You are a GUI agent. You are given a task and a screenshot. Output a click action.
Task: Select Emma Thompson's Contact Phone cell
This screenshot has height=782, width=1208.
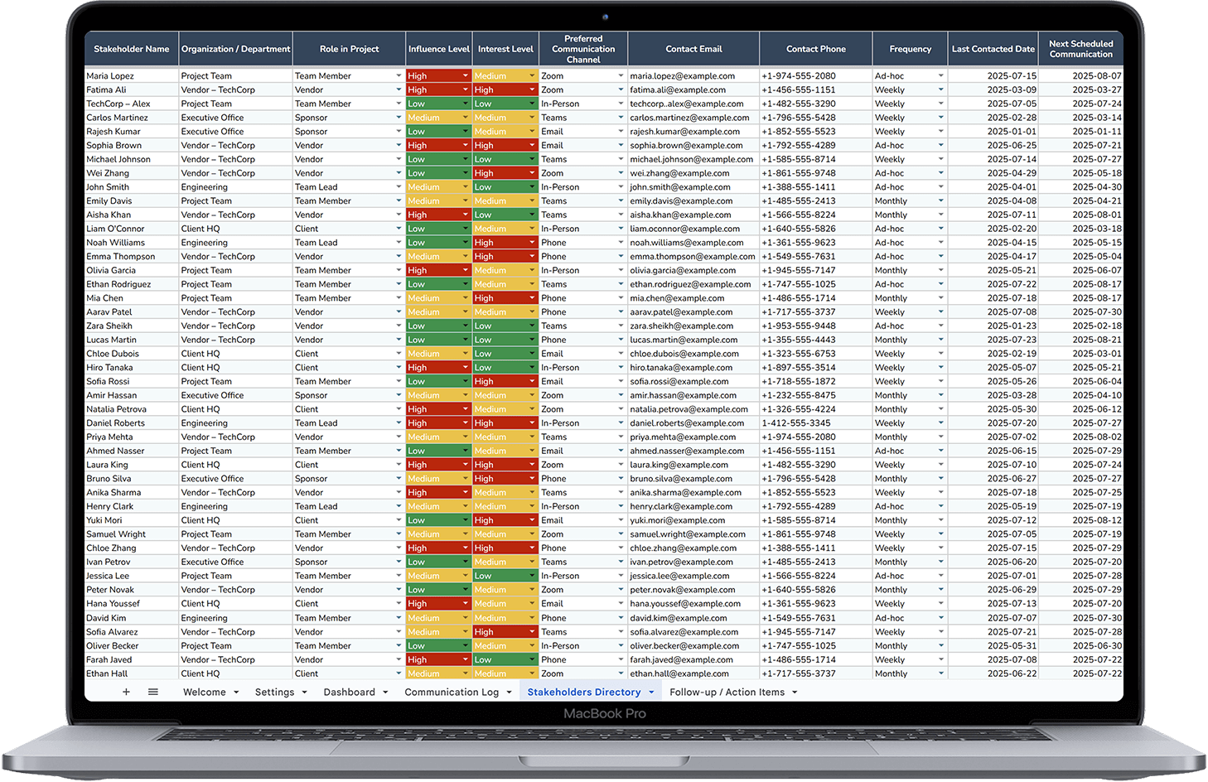tap(799, 257)
